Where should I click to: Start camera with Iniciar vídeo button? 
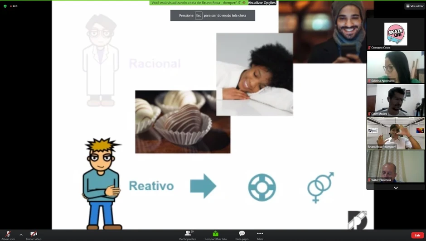pyautogui.click(x=34, y=234)
